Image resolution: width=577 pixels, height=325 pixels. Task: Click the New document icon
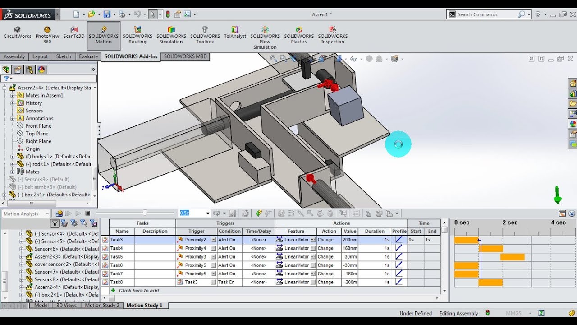click(76, 14)
